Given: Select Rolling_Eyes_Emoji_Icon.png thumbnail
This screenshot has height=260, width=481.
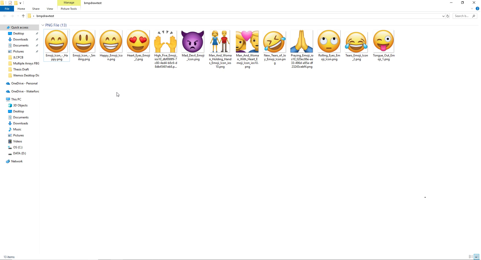Looking at the screenshot, I should (329, 45).
